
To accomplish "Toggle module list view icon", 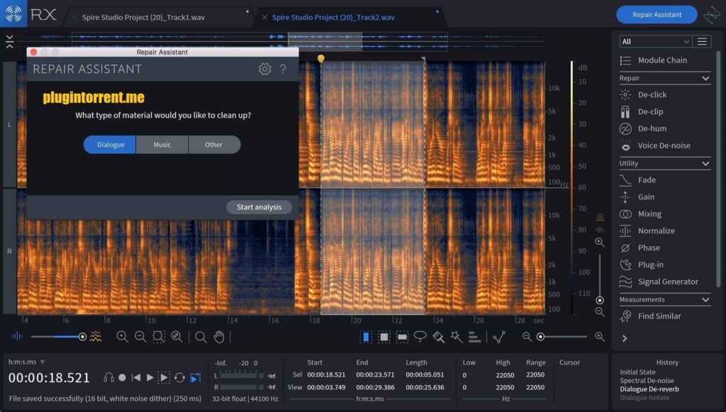I will pyautogui.click(x=702, y=42).
